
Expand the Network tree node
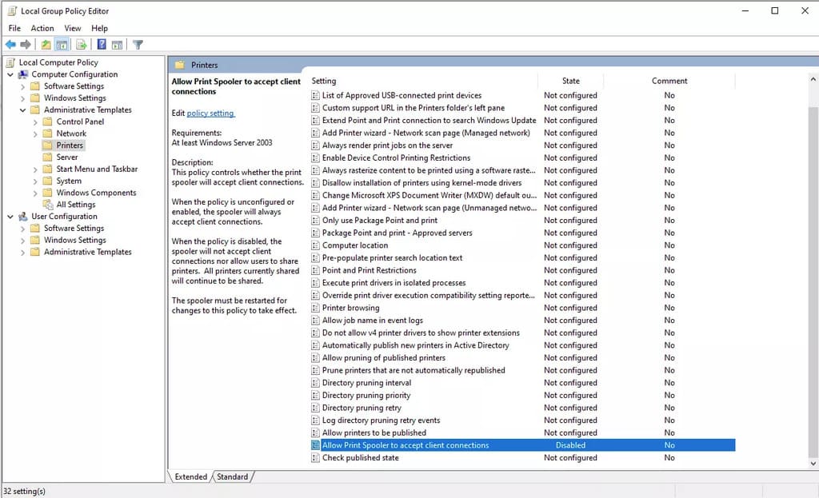tap(35, 134)
